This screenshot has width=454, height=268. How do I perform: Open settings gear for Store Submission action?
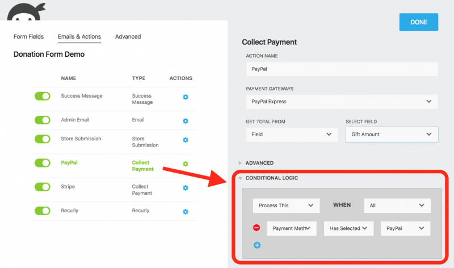pyautogui.click(x=186, y=140)
